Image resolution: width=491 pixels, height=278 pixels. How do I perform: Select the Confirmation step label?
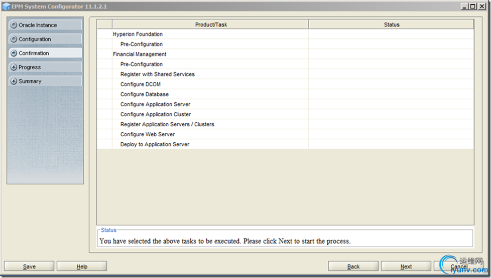(34, 53)
